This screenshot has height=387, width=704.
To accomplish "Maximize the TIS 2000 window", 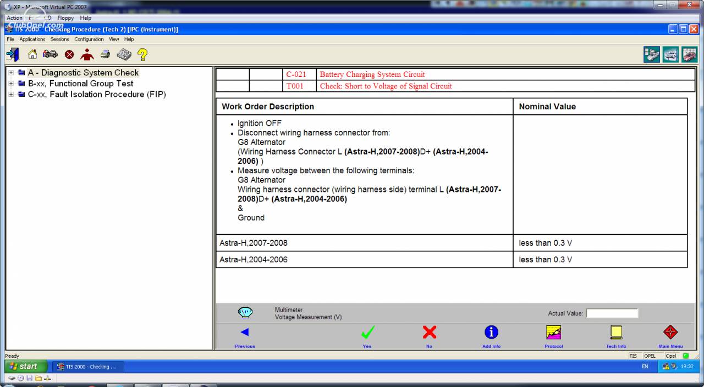I will click(x=684, y=29).
